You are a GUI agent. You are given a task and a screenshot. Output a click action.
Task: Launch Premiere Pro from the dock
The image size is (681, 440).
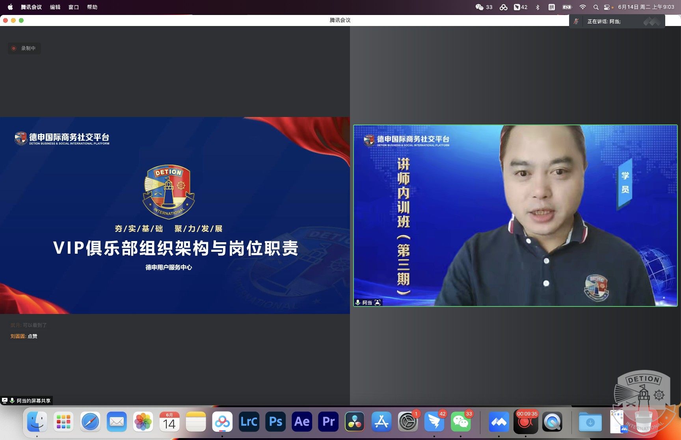tap(328, 422)
